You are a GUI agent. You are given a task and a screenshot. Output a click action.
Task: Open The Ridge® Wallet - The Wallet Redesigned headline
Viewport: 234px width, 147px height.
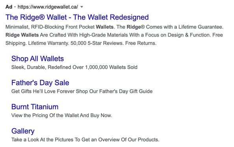coord(77,17)
